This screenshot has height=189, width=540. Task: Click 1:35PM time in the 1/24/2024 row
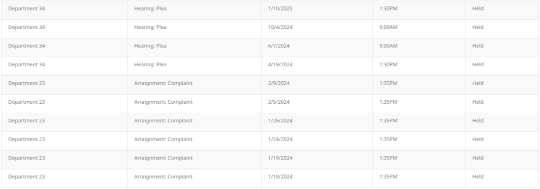click(x=388, y=139)
